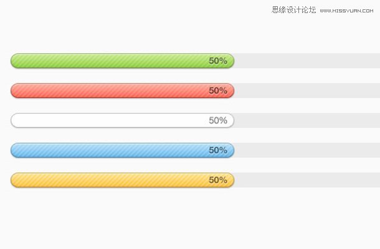Click the blue progress bar fill
This screenshot has height=249, width=380.
122,150
